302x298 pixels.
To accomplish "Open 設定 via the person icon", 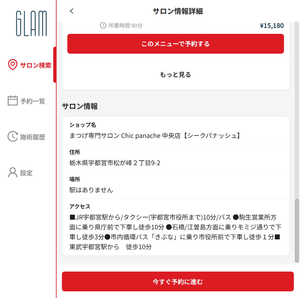I will point(12,173).
